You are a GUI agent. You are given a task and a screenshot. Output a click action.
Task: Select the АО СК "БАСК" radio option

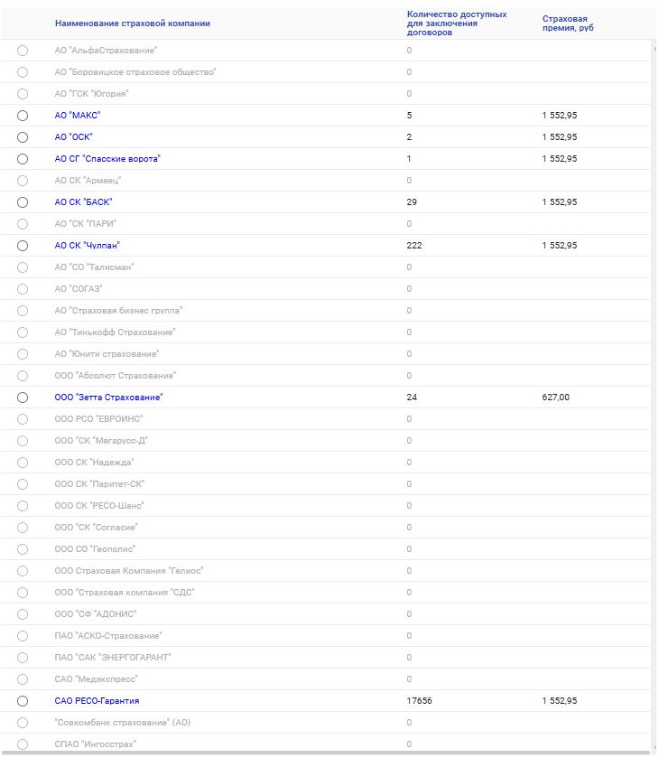23,202
